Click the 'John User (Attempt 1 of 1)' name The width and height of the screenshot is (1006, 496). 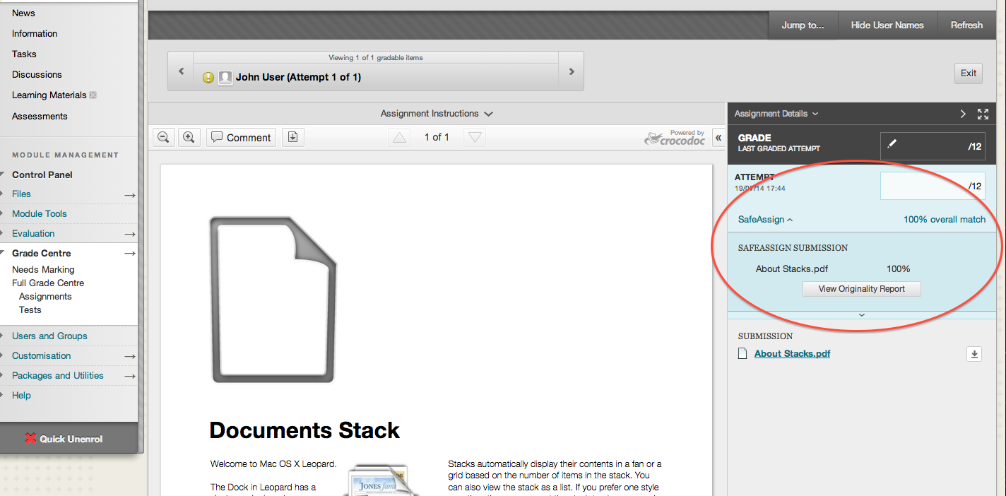[298, 77]
